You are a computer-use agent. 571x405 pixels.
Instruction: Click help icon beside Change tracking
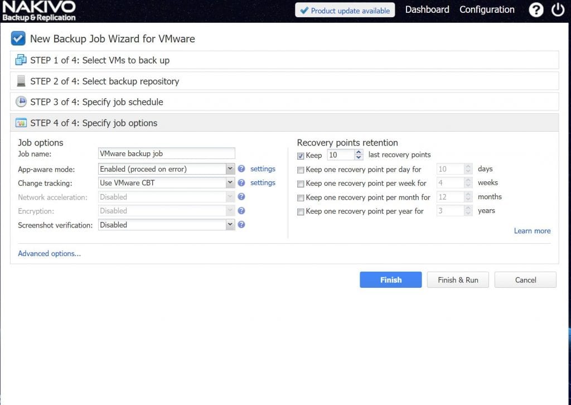point(241,183)
